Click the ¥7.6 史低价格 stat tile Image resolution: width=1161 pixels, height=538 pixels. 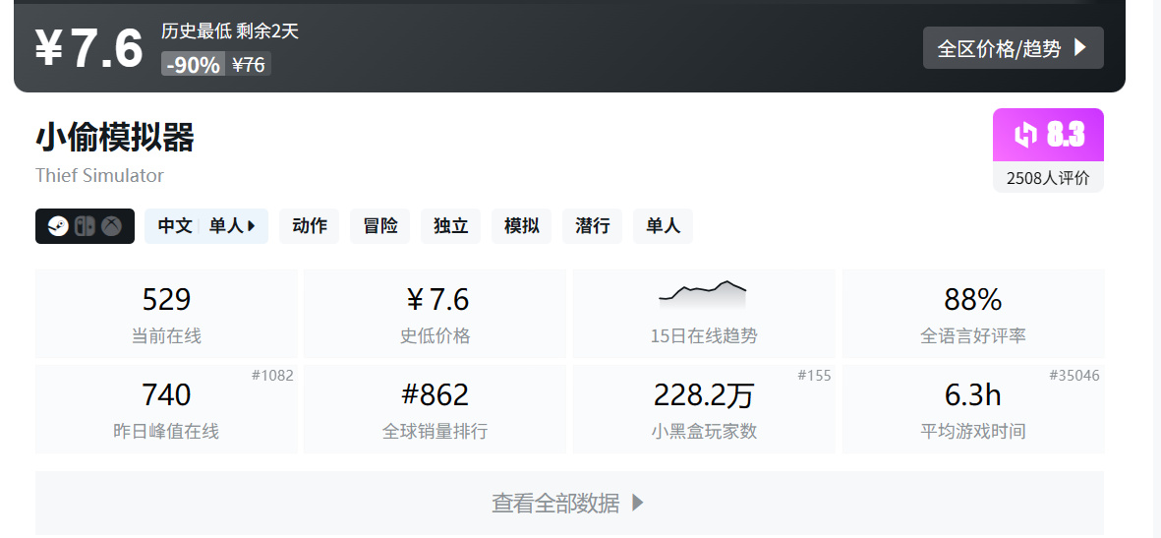point(435,314)
